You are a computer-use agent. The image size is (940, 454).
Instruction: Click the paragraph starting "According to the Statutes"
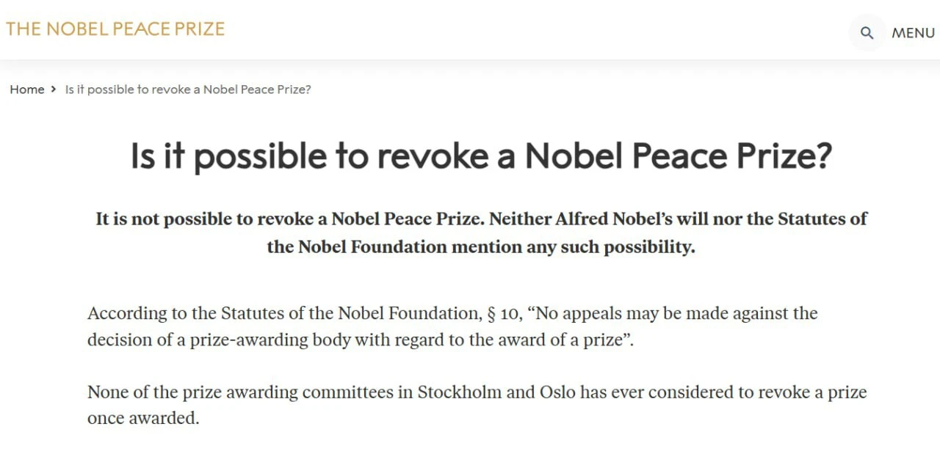pyautogui.click(x=452, y=327)
